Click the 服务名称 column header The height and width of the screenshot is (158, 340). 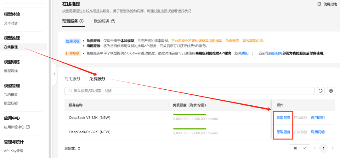tap(76, 105)
